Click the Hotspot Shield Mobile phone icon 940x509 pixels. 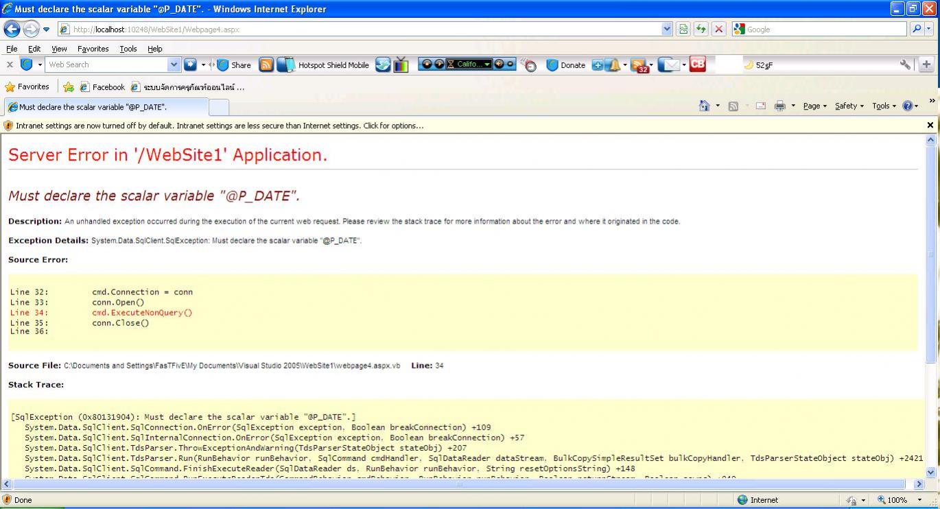286,65
